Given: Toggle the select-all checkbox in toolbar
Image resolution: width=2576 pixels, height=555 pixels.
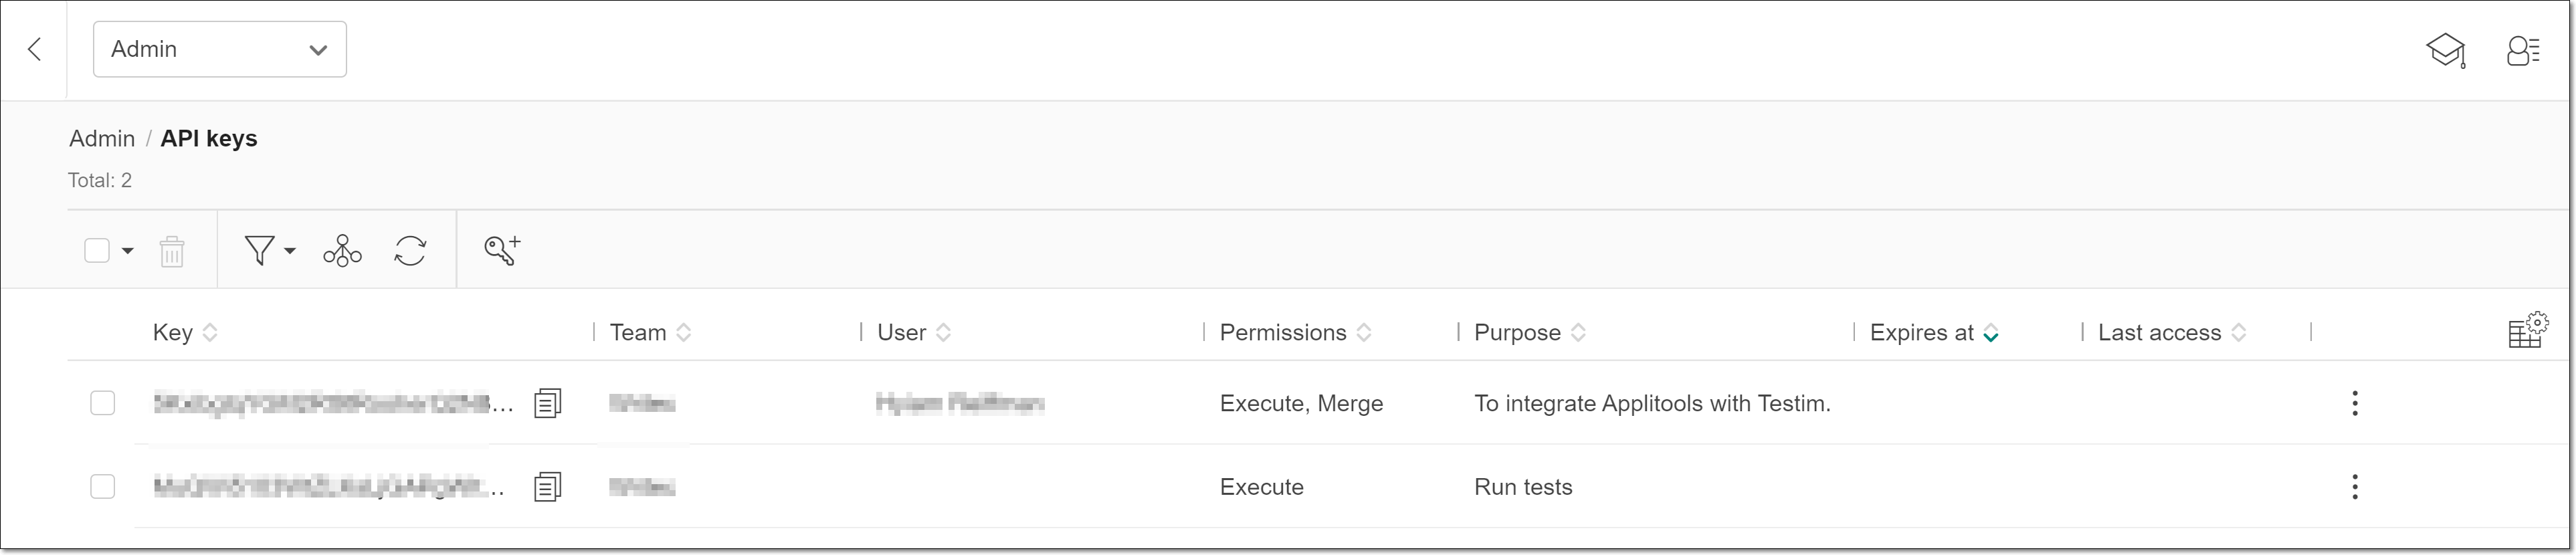Looking at the screenshot, I should (97, 250).
